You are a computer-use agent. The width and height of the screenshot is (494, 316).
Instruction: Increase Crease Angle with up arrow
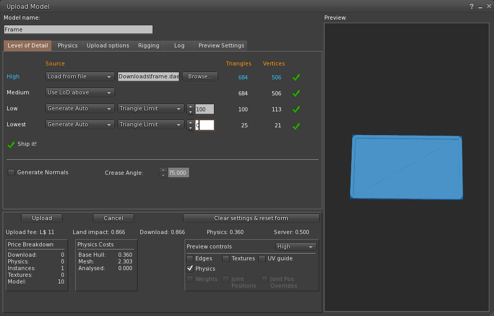[x=163, y=170]
